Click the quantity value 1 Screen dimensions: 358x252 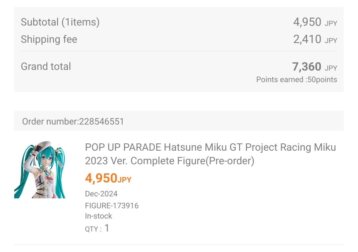pos(107,228)
